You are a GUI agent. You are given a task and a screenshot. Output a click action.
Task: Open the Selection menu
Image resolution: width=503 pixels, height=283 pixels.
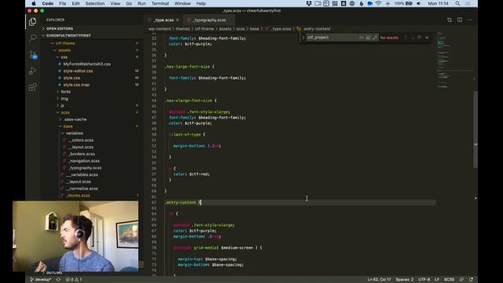coord(94,3)
